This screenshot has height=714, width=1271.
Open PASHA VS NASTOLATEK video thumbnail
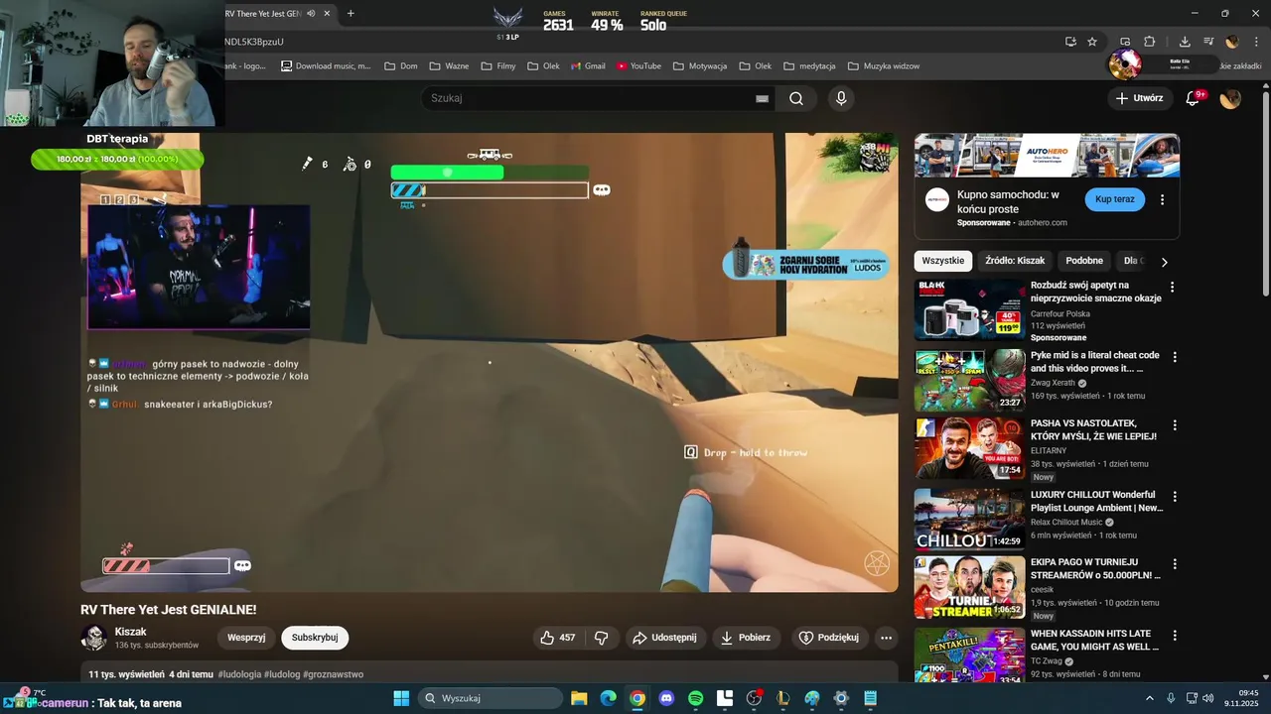[x=970, y=448]
